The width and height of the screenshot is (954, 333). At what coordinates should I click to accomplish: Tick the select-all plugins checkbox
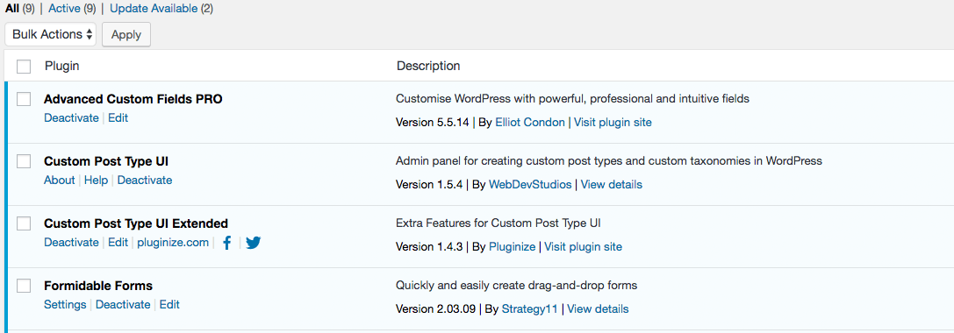(x=24, y=67)
